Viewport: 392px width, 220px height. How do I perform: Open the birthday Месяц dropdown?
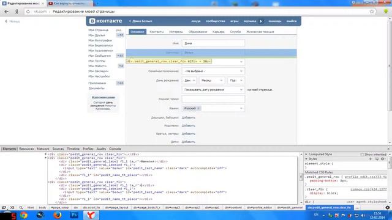pos(212,80)
